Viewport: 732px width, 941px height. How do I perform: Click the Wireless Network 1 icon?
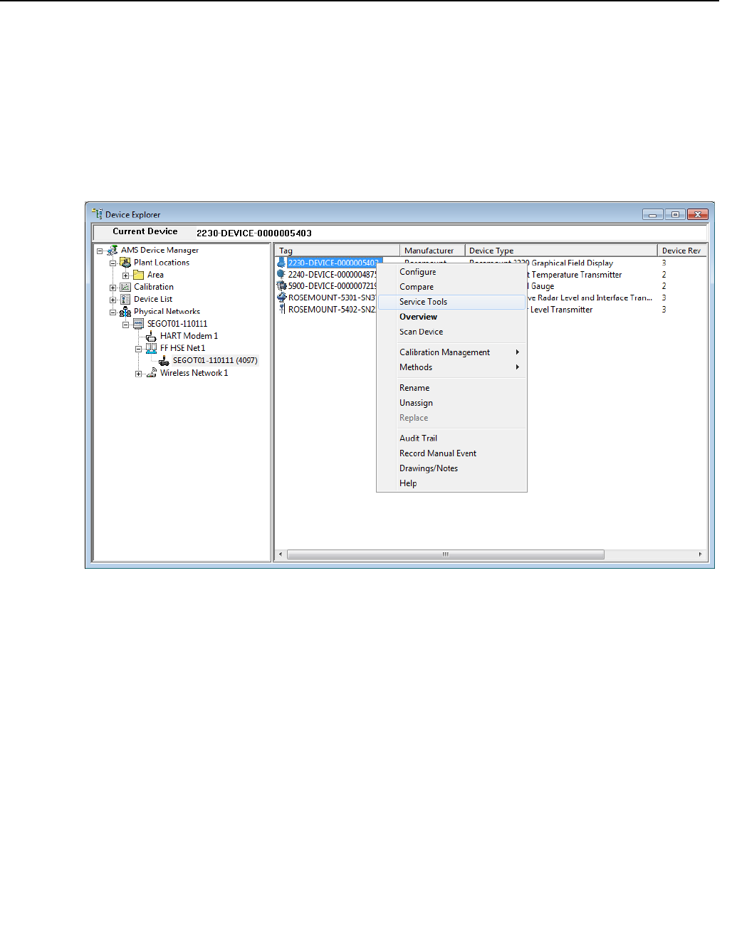151,373
